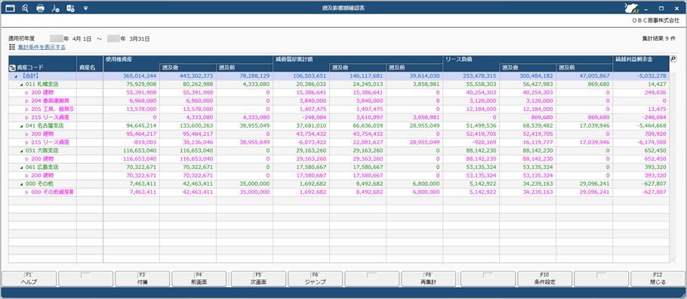Click the printer icon to print

click(x=40, y=8)
